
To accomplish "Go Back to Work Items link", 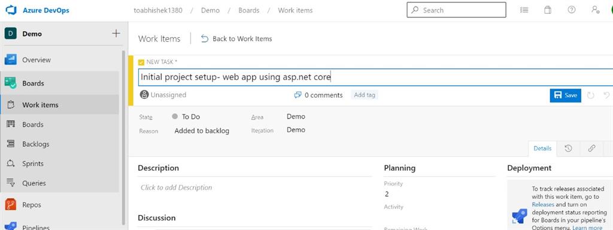I will coord(236,39).
